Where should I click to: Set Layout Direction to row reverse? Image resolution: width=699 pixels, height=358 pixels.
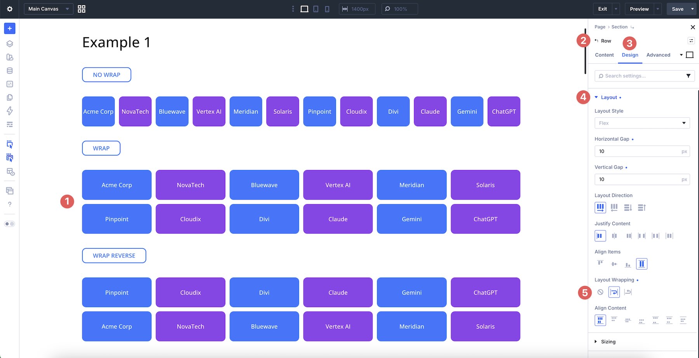[x=614, y=207]
